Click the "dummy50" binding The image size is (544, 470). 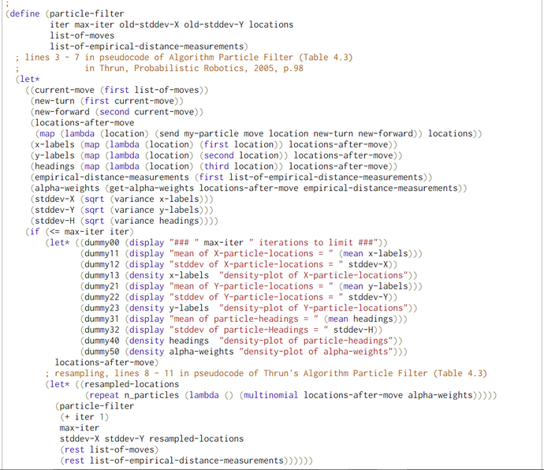tap(102, 352)
